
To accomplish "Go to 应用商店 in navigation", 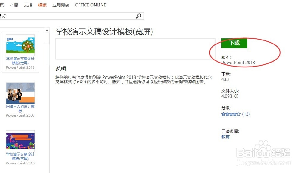I will point(61,5).
